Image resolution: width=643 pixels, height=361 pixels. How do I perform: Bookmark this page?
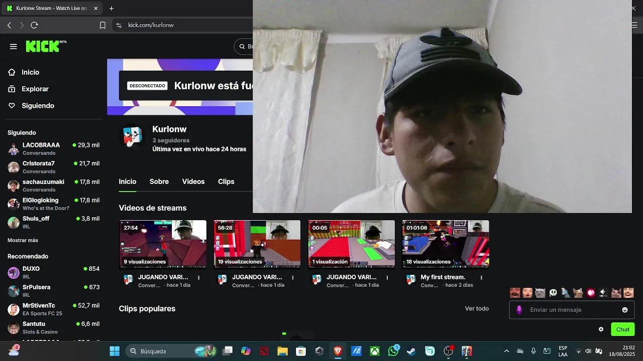[x=102, y=25]
